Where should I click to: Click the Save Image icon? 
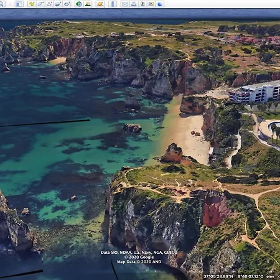[142, 4]
